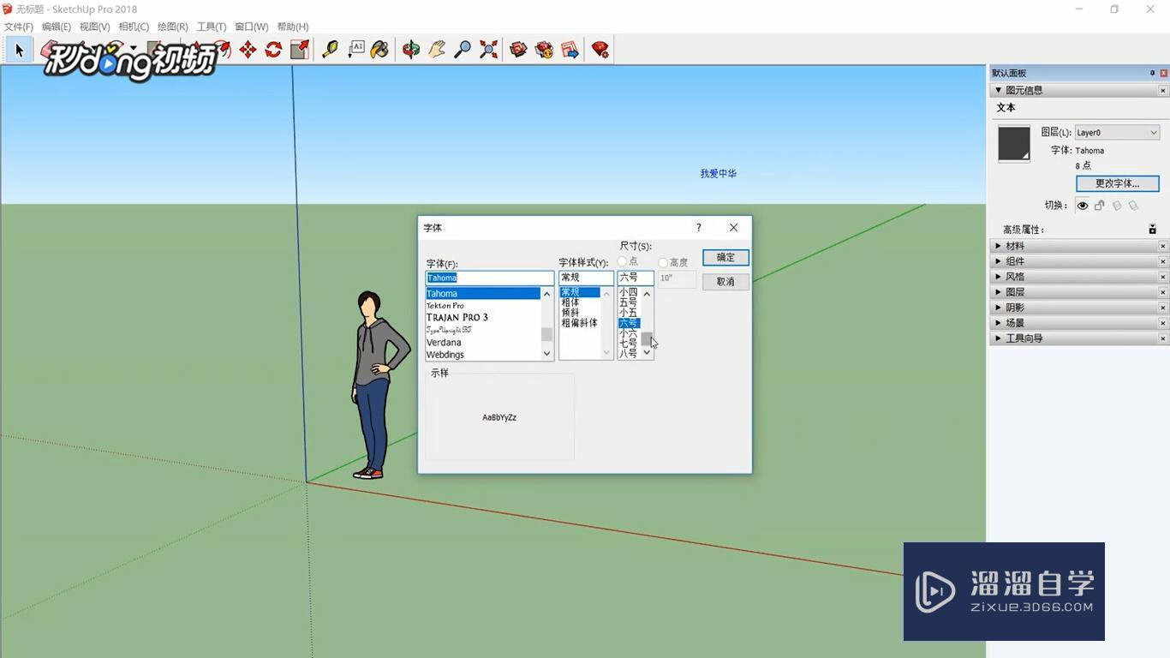Expand the 组件 section
Screen dimensions: 1170x658
point(998,261)
